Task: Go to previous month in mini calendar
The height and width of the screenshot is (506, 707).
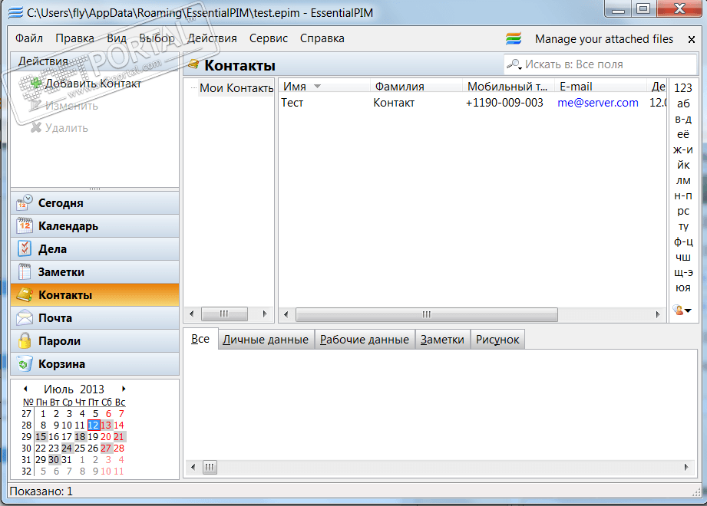Action: tap(25, 389)
